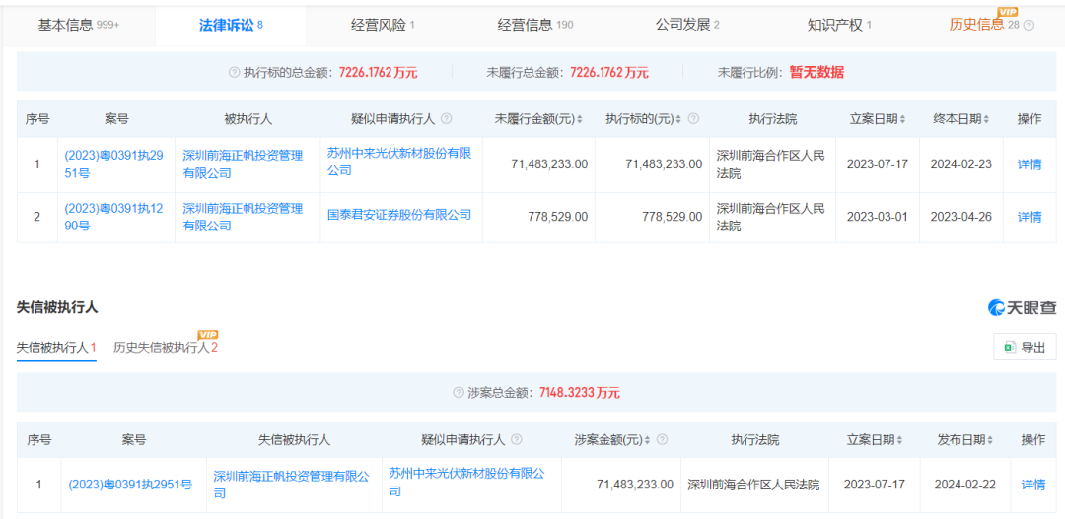Click the 2023-03-01 date cell
Viewport: 1065px width, 519px height.
tap(878, 217)
